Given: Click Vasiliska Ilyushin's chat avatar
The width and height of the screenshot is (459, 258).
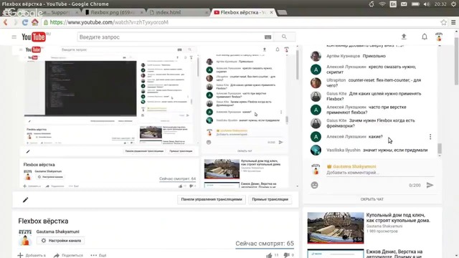Looking at the screenshot, I should coord(316,150).
